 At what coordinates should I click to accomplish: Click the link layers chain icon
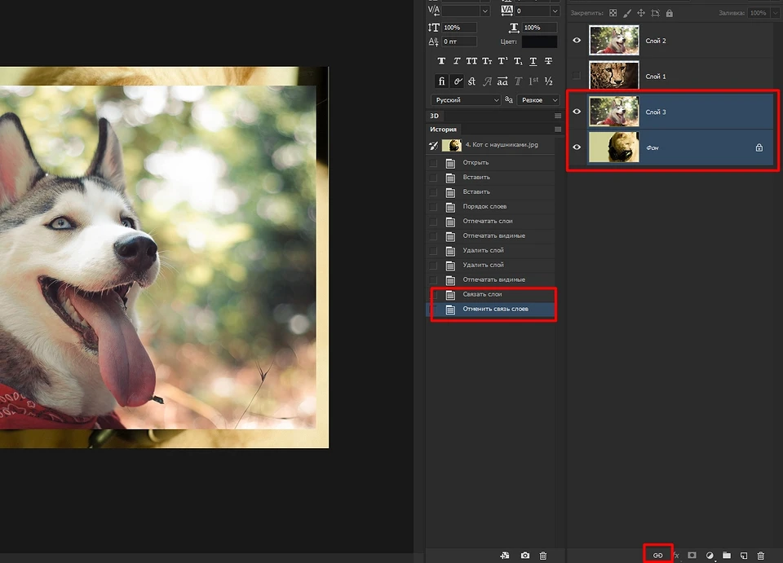657,555
